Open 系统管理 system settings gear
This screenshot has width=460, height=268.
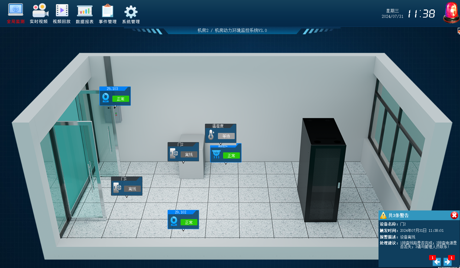click(131, 14)
